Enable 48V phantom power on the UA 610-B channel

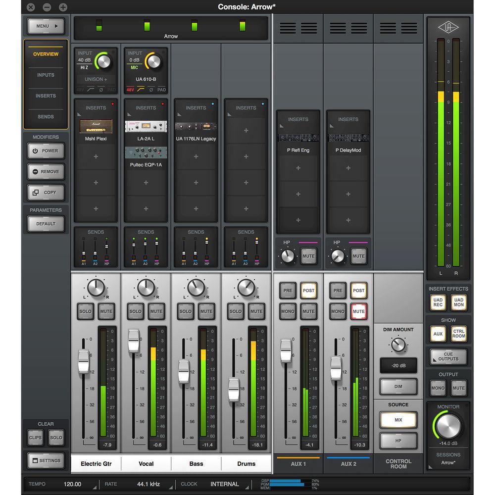tap(130, 89)
